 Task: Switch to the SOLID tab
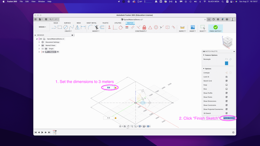pos(56,23)
